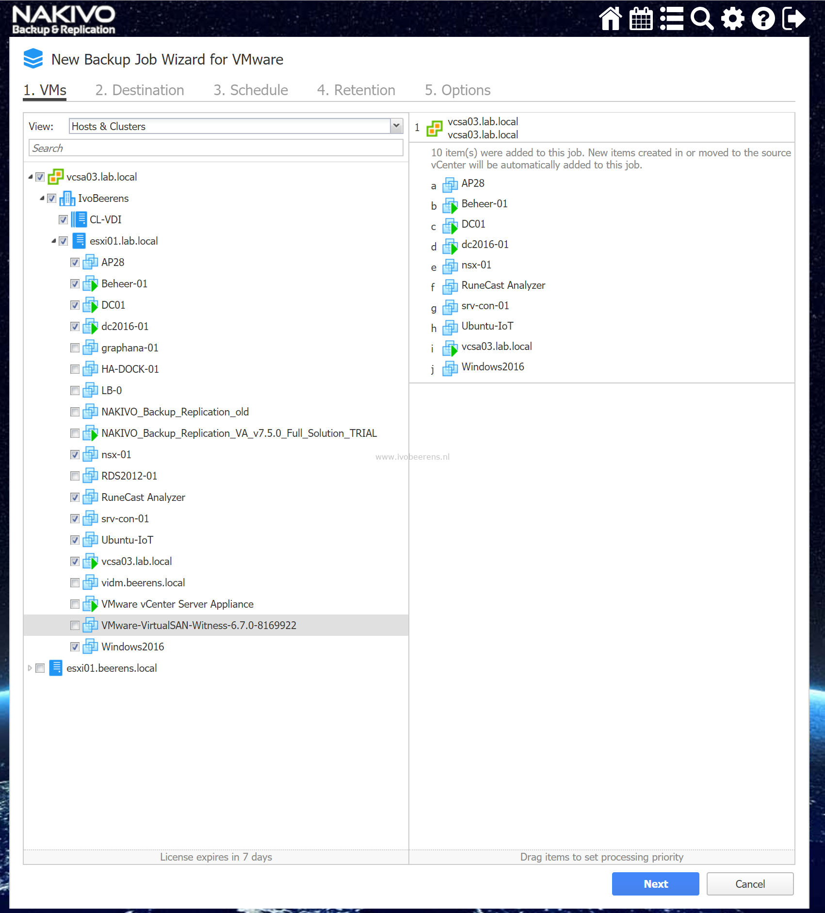Viewport: 825px width, 913px height.
Task: Expand the esxi01.beerens.local node
Action: coord(30,668)
